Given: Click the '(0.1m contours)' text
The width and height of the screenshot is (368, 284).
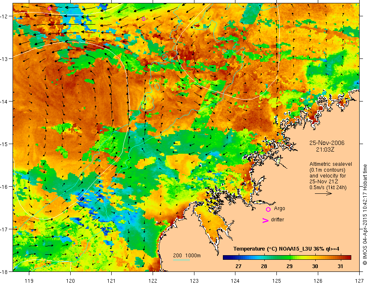Looking at the screenshot, I should point(327,170).
